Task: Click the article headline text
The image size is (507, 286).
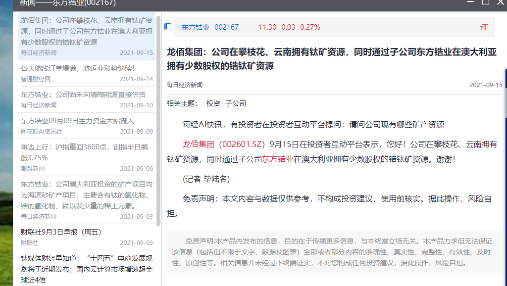Action: (331, 59)
